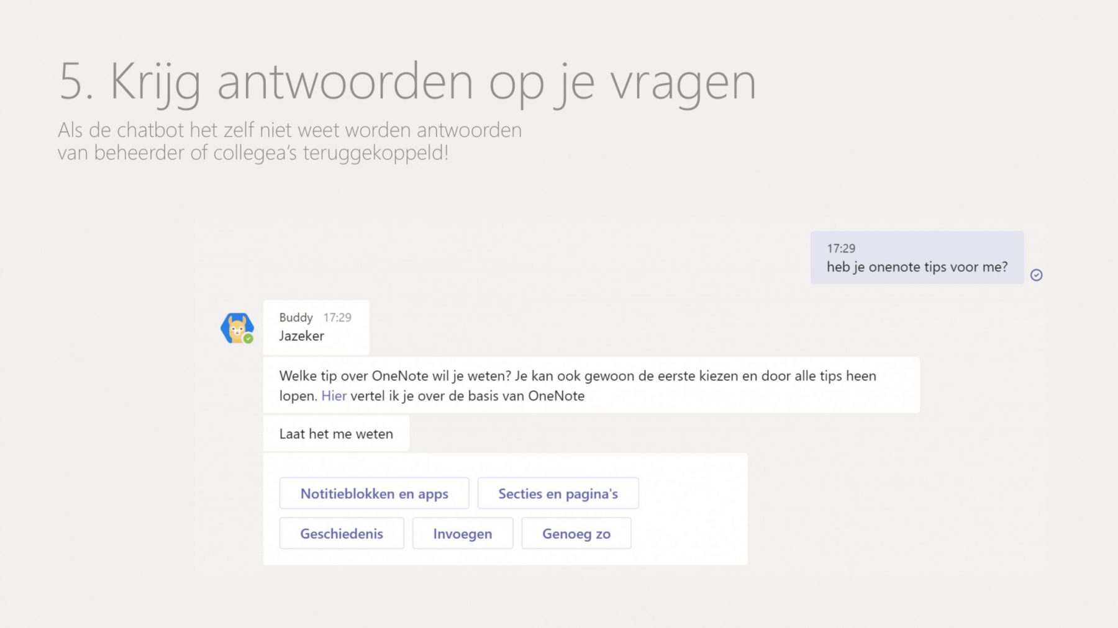Viewport: 1118px width, 628px height.
Task: Click the 'Laat het me weten' message
Action: coord(336,434)
